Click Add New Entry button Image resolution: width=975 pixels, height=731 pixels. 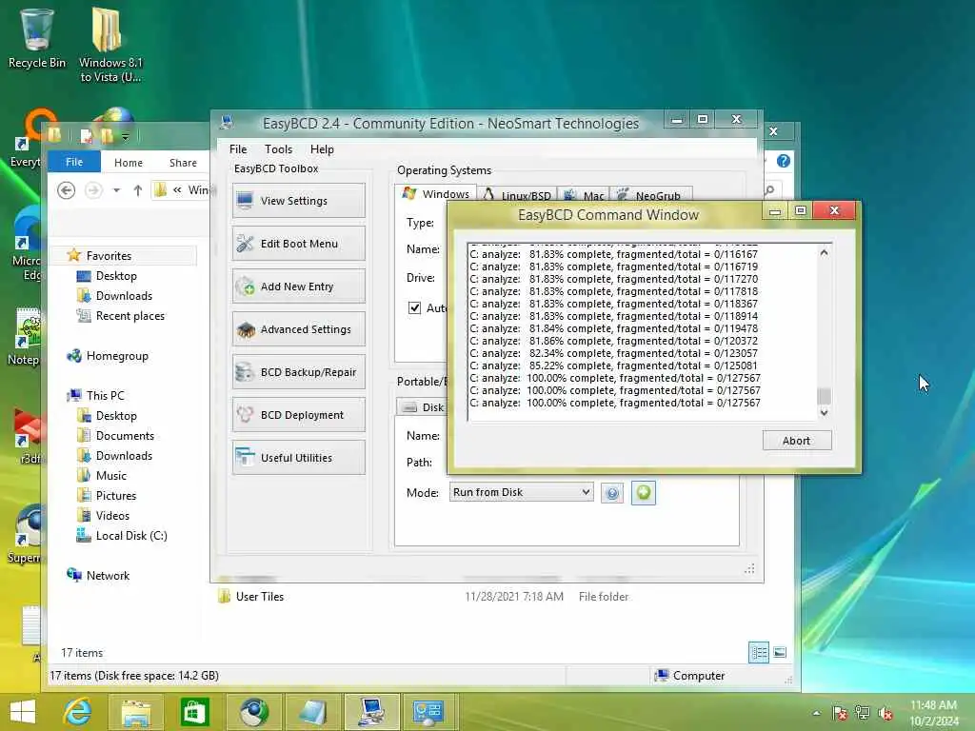pos(298,286)
